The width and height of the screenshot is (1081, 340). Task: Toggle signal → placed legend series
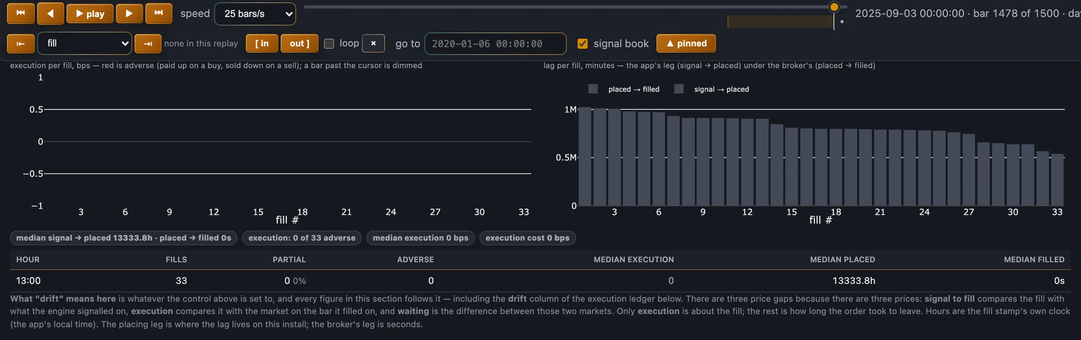click(712, 89)
